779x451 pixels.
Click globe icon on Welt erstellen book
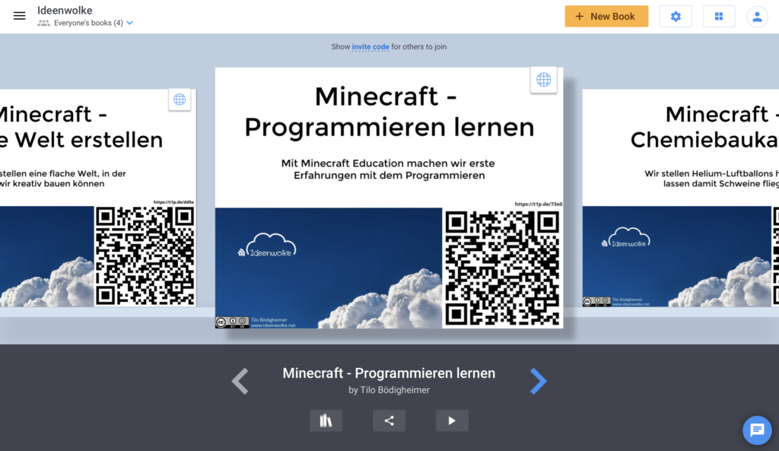[x=180, y=100]
